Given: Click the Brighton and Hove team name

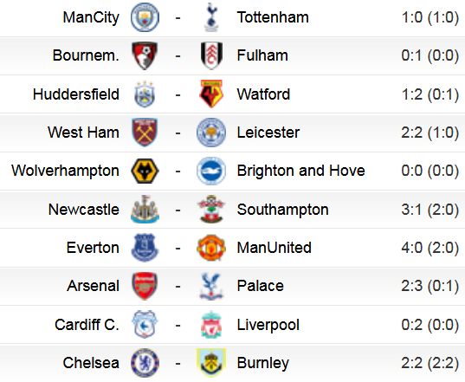Looking at the screenshot, I should [301, 171].
